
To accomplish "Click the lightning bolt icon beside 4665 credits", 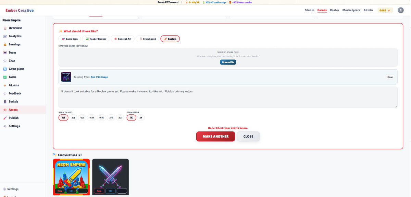I will 389,10.
